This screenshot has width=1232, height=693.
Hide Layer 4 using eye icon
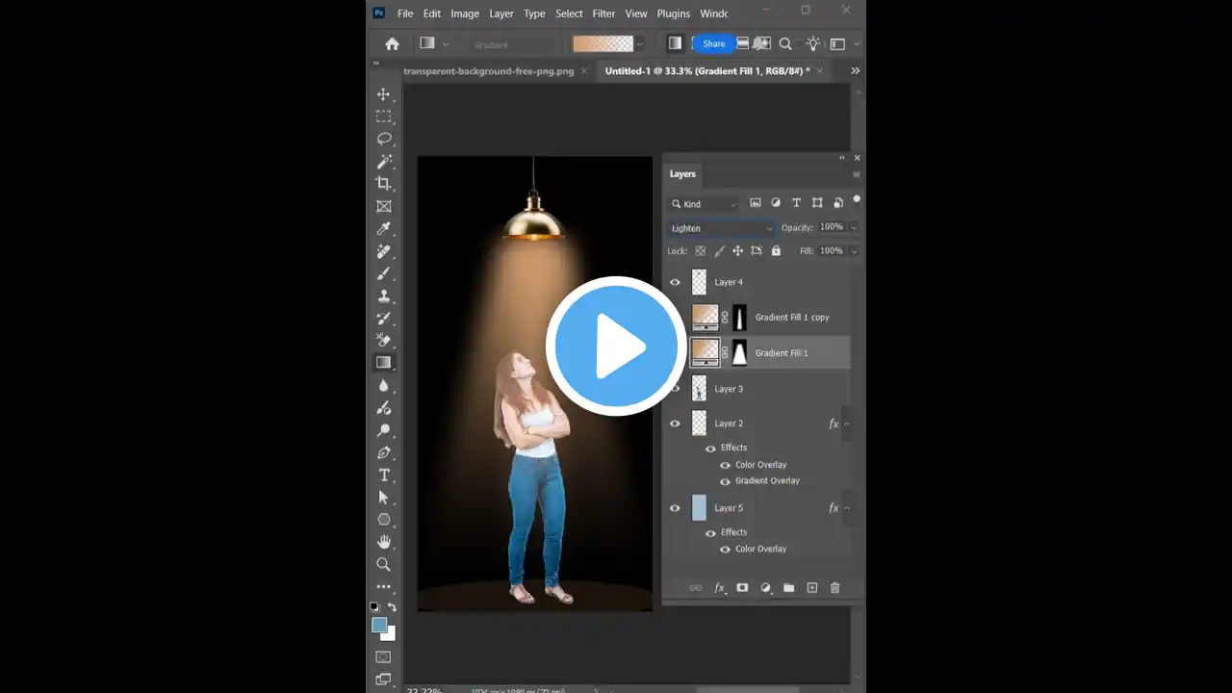click(x=675, y=283)
